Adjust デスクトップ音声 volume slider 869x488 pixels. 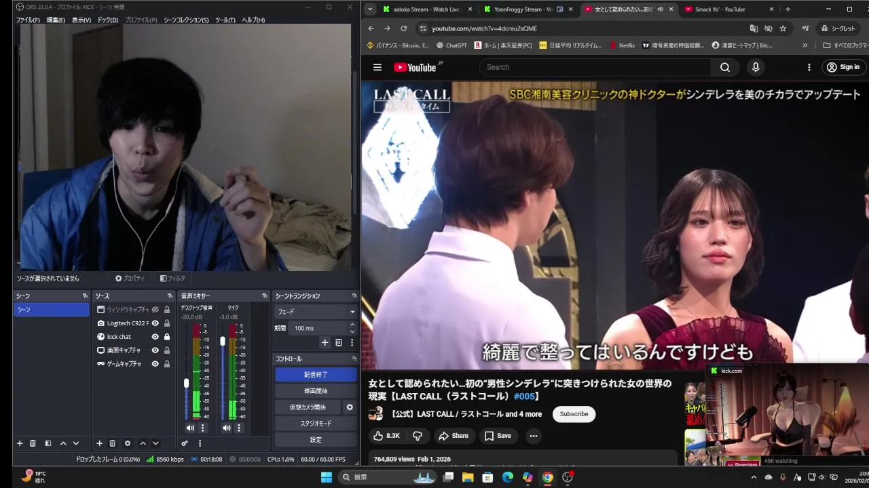(187, 383)
